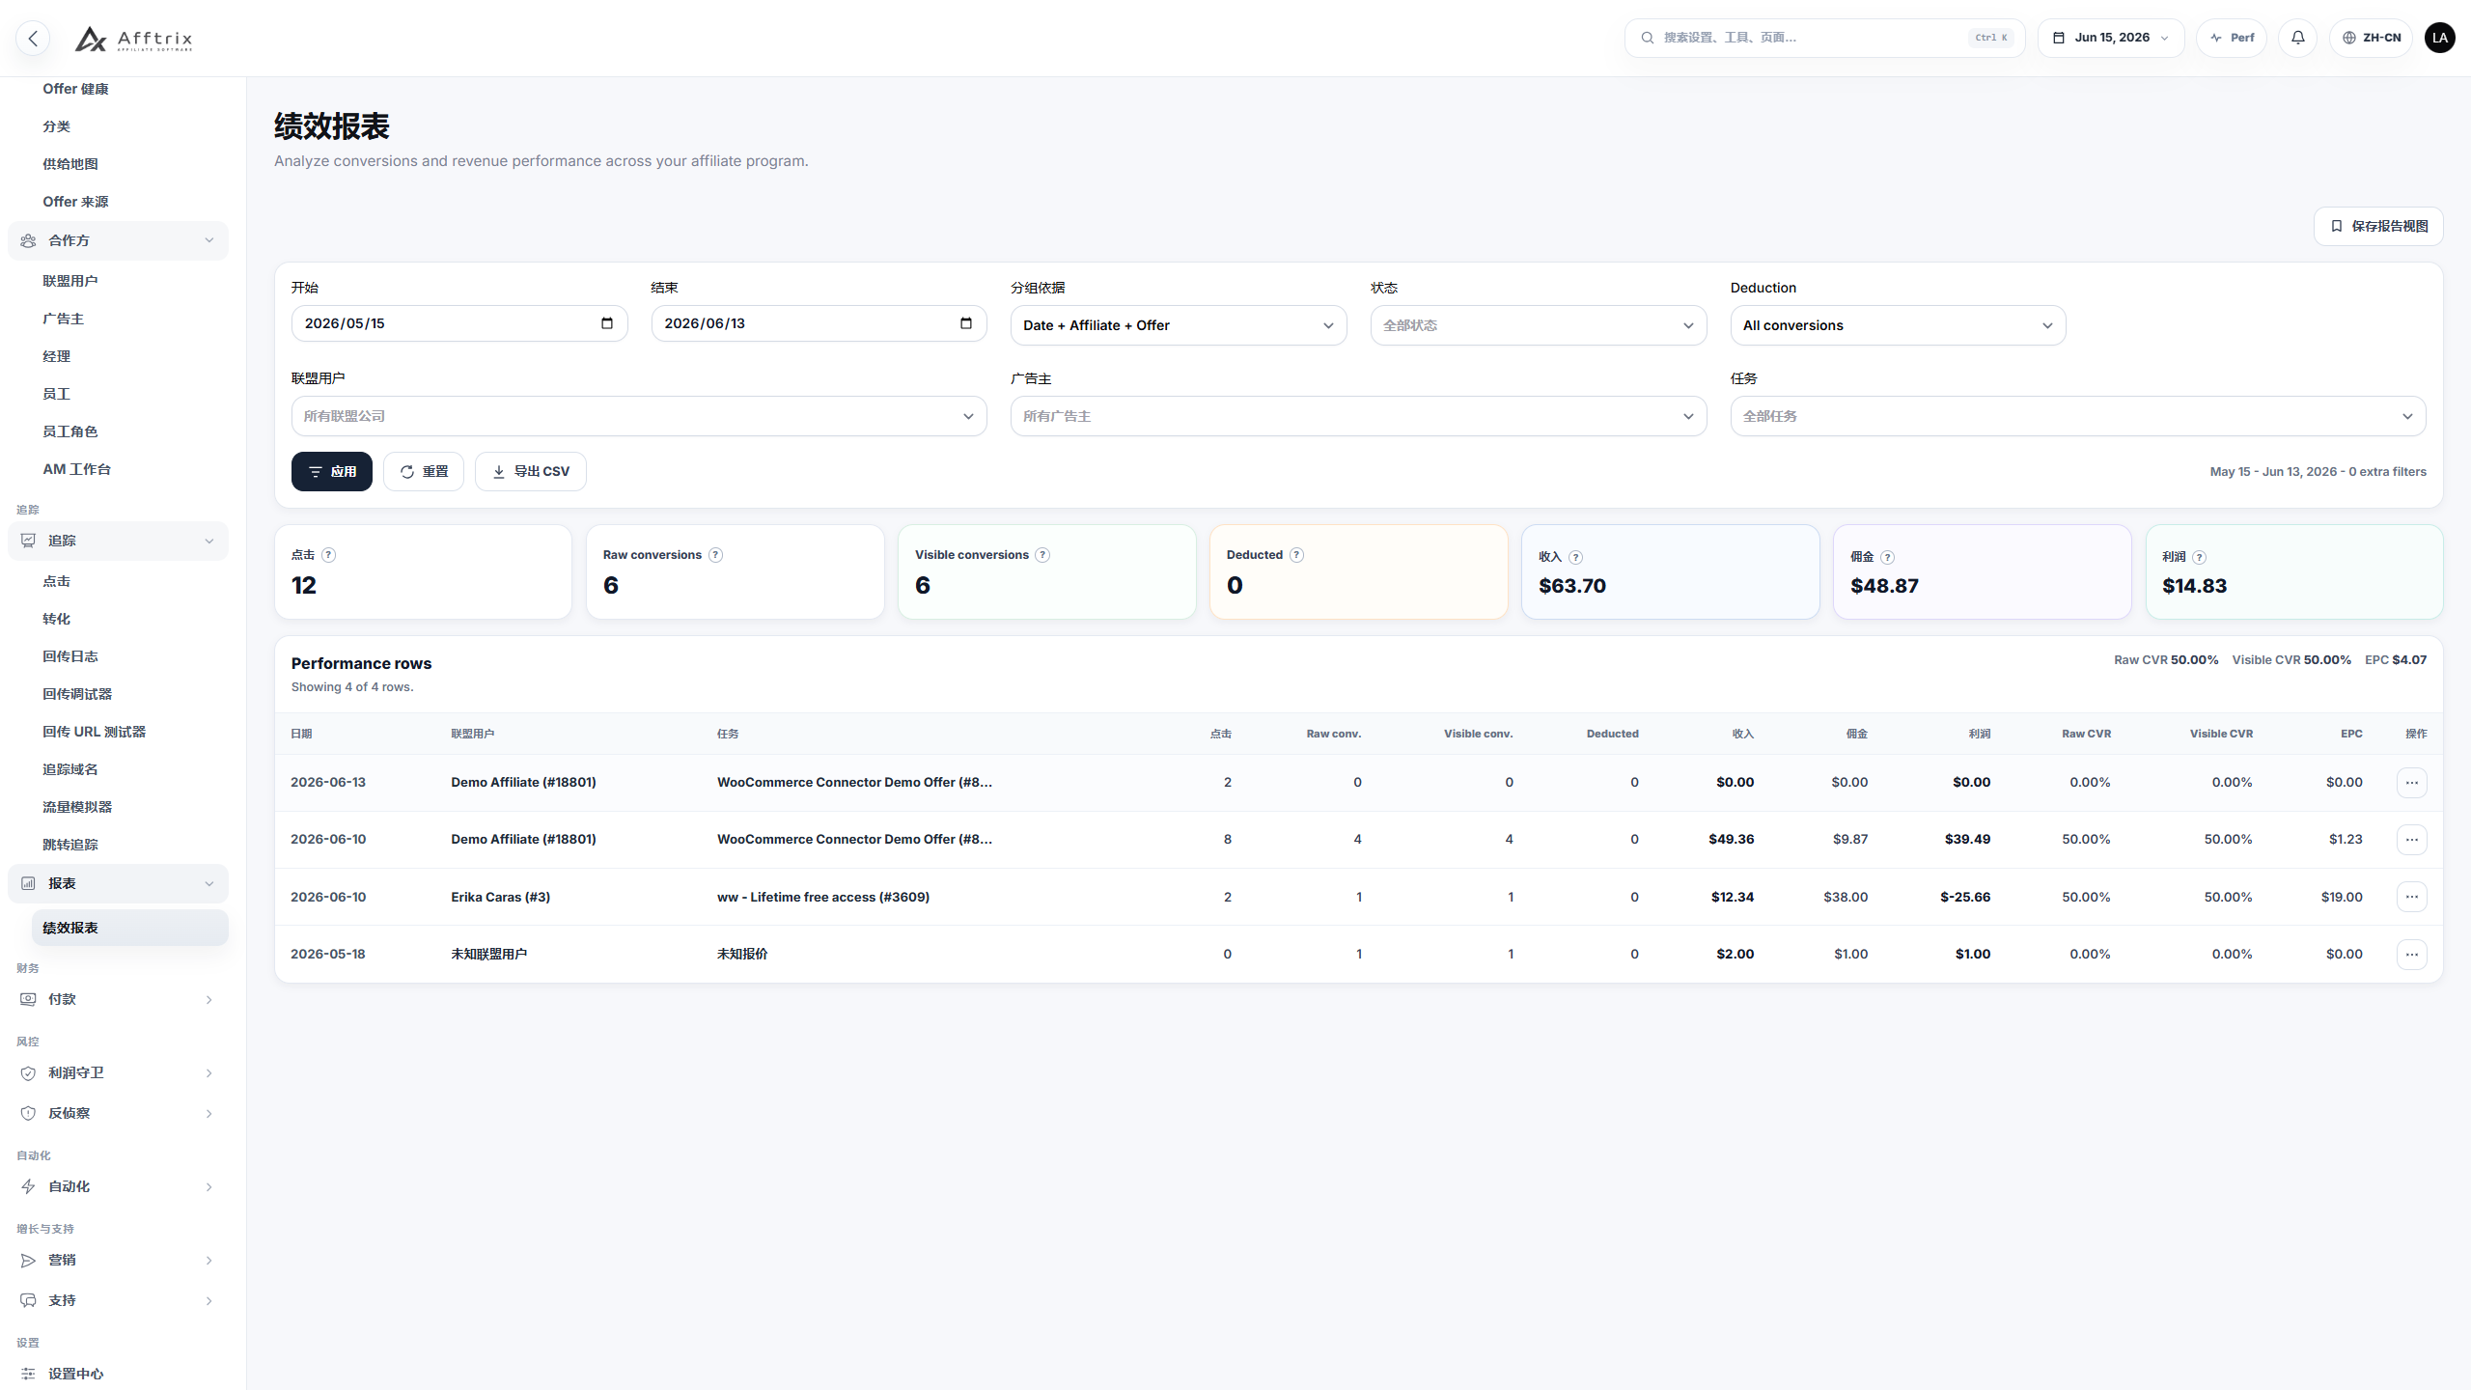The image size is (2471, 1390).
Task: Open actions menu for Erika Caras row
Action: [2411, 897]
